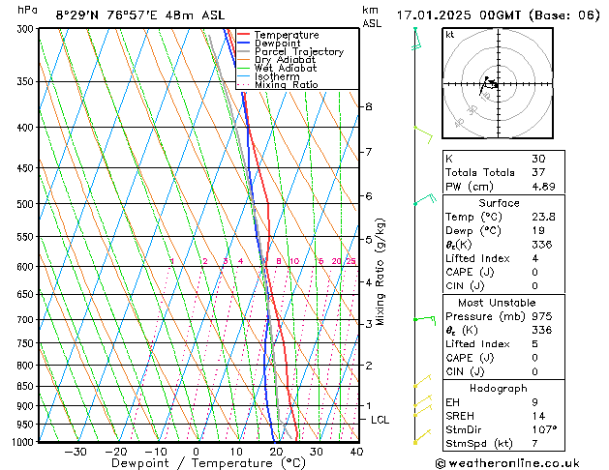The image size is (609, 470).
Task: Click the StmSpd (kt) value 7
Action: click(x=535, y=443)
